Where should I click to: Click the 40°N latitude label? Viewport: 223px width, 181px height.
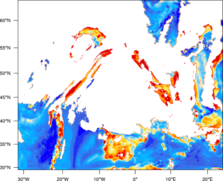[5, 121]
